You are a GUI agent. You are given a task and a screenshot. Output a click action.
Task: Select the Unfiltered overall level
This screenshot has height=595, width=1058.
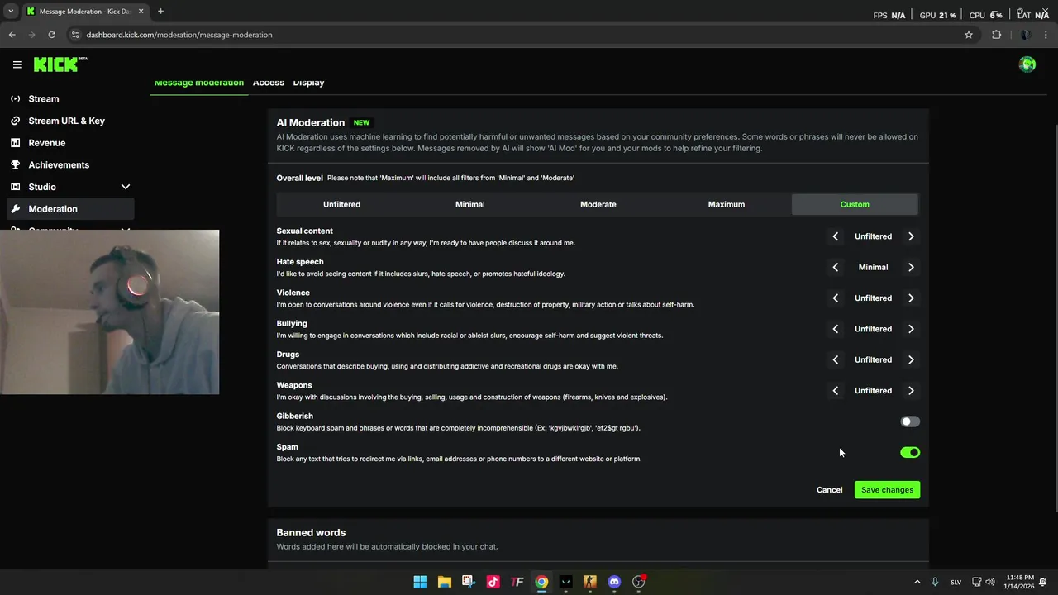point(341,204)
